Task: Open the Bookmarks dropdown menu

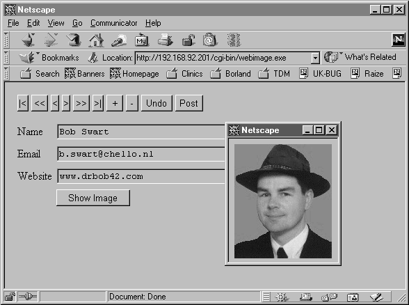Action: tap(49, 57)
